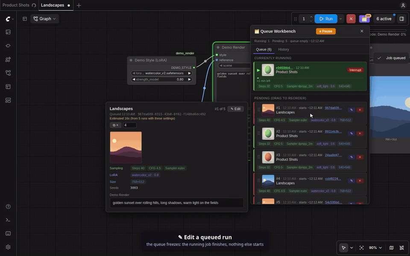Viewport: 410px width, 256px height.
Task: Remove pending job #1 Landscapes
Action: tap(360, 110)
